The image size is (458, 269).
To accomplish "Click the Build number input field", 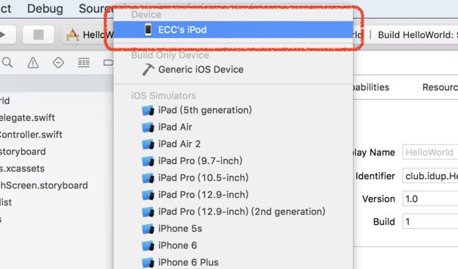I will 431,221.
